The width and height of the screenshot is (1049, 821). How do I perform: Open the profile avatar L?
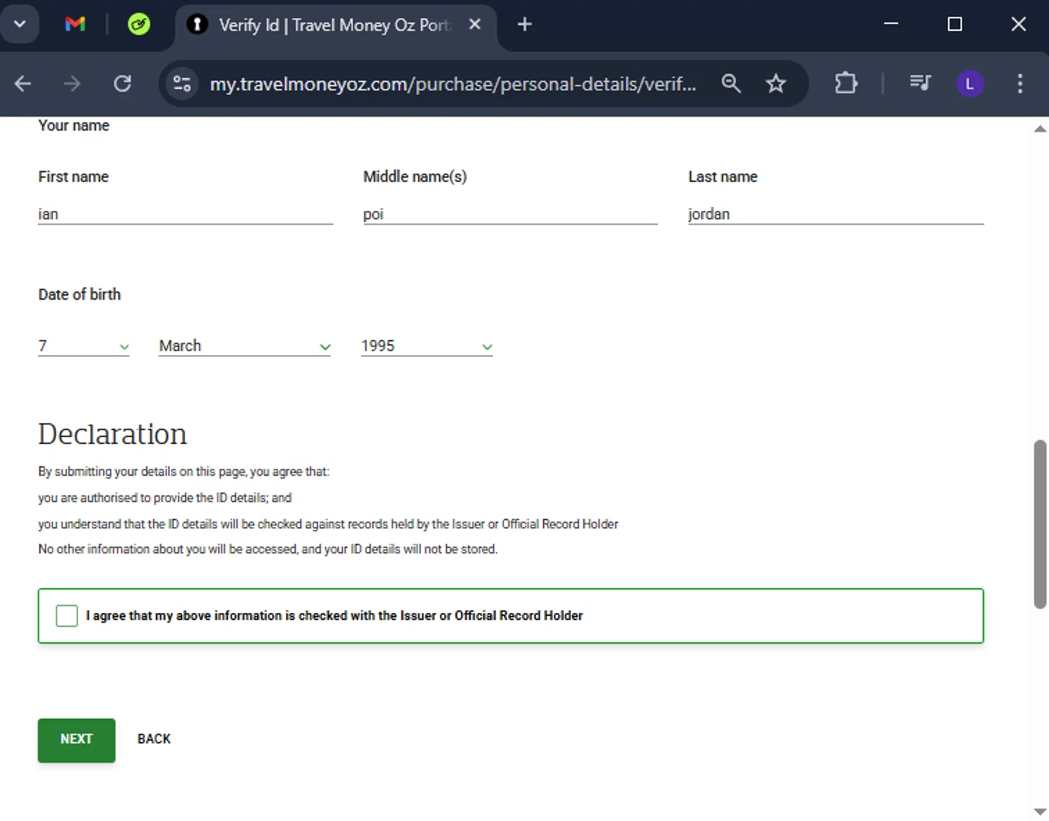pos(970,84)
